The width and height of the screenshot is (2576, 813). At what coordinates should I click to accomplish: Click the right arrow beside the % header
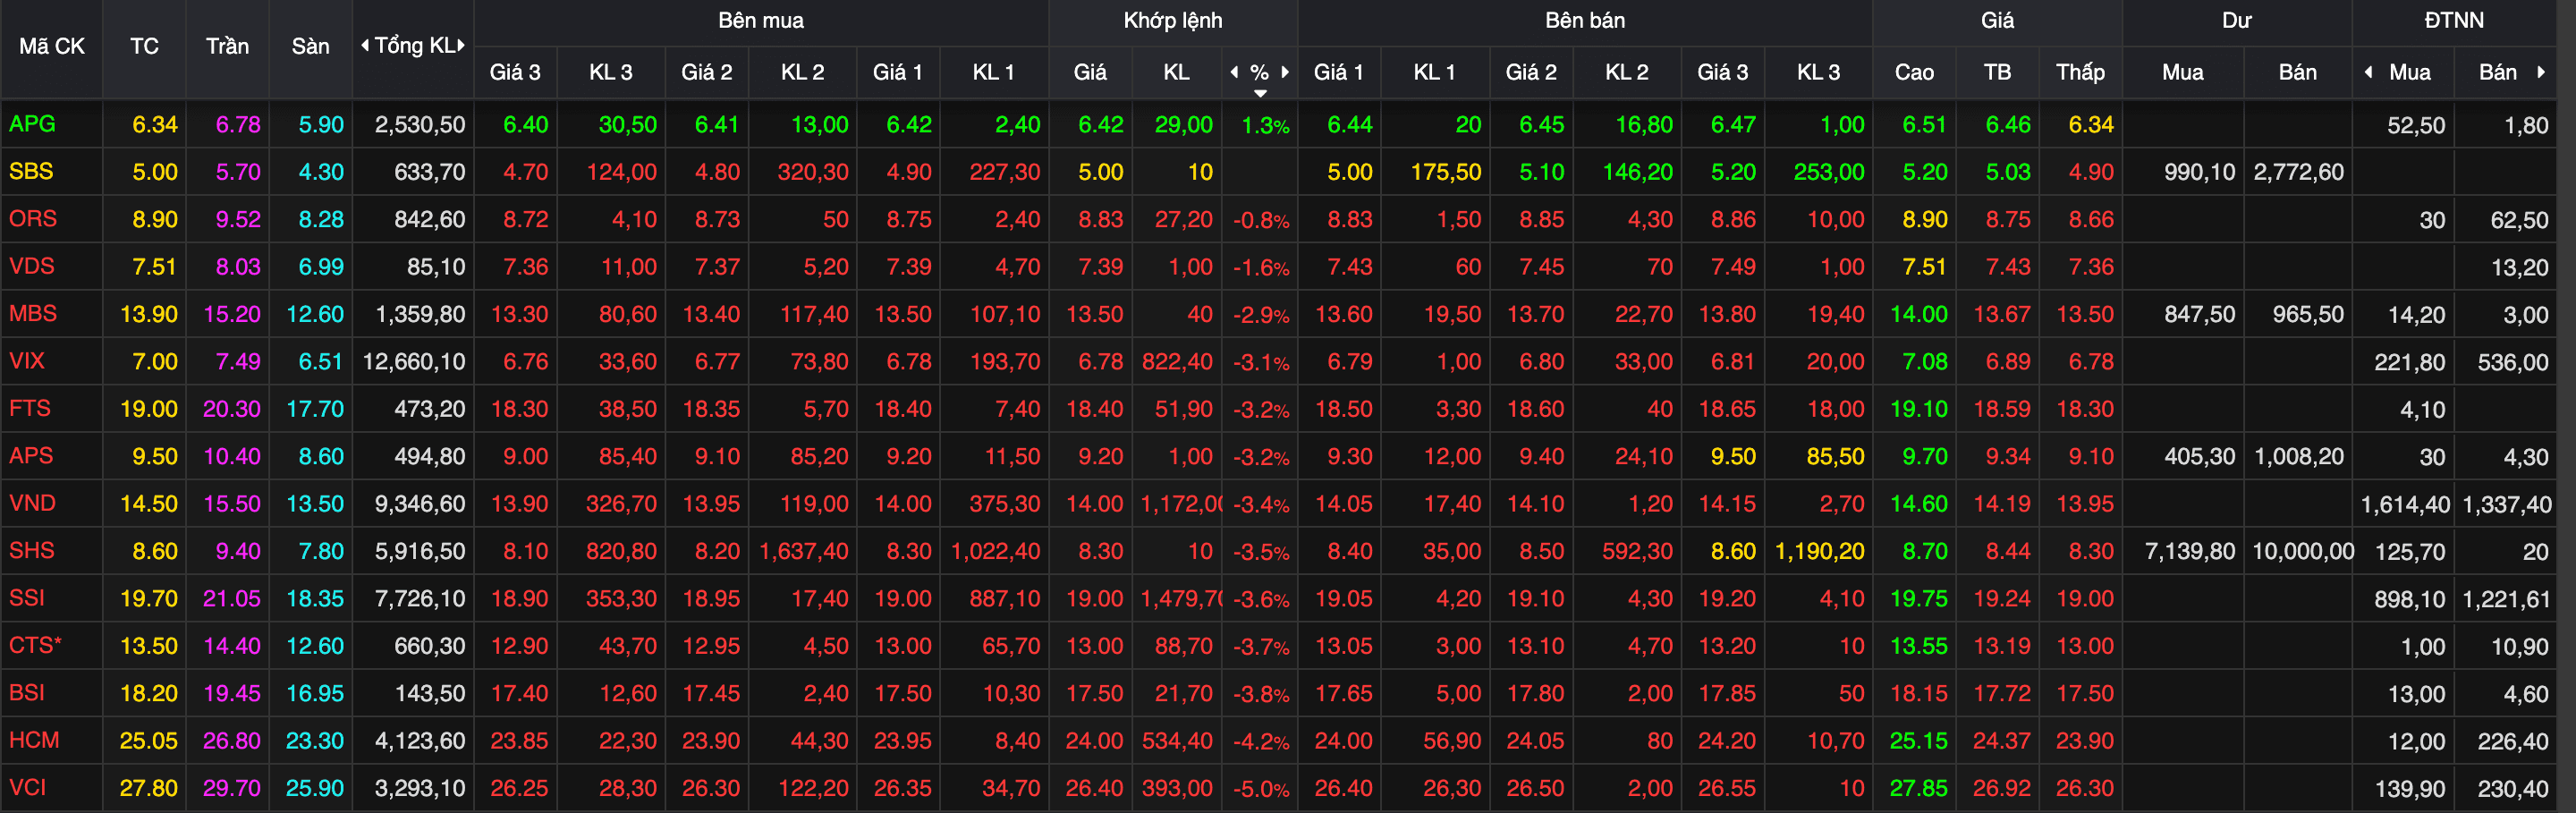tap(1285, 72)
